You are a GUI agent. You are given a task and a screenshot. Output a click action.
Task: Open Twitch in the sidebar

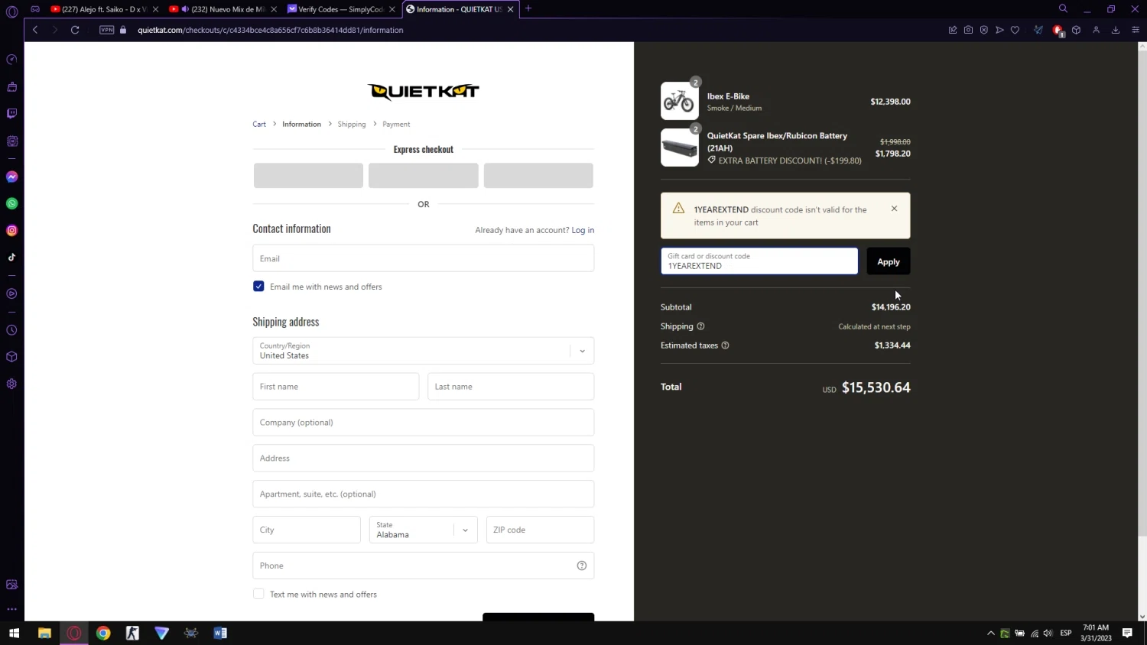(11, 114)
